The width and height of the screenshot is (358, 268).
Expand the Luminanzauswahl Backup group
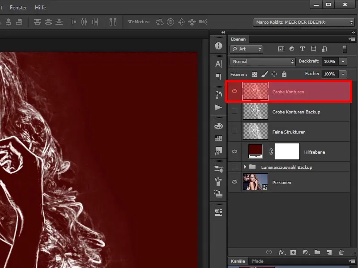245,167
